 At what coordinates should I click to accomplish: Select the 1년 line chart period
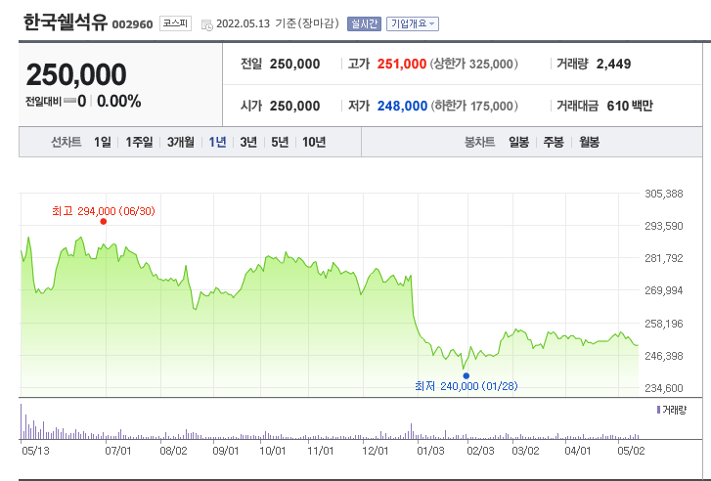[x=218, y=143]
